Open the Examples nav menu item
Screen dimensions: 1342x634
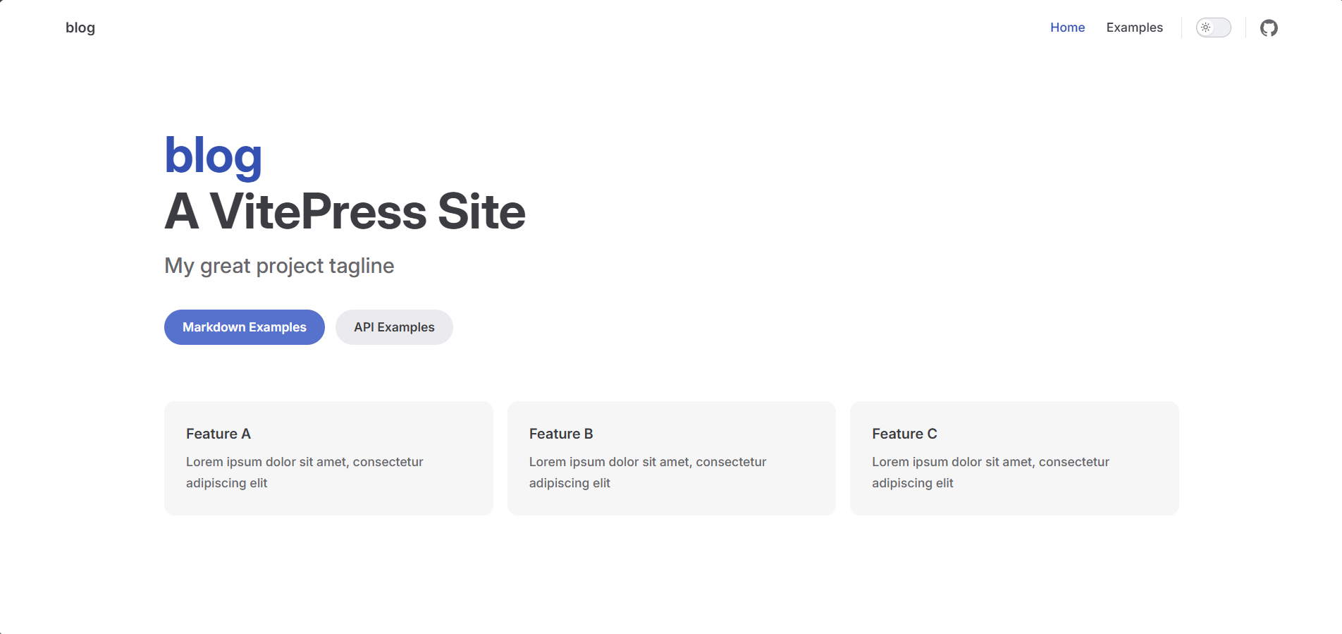pos(1134,28)
